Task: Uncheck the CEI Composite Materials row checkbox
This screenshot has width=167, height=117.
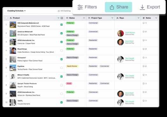Action: coord(62,25)
